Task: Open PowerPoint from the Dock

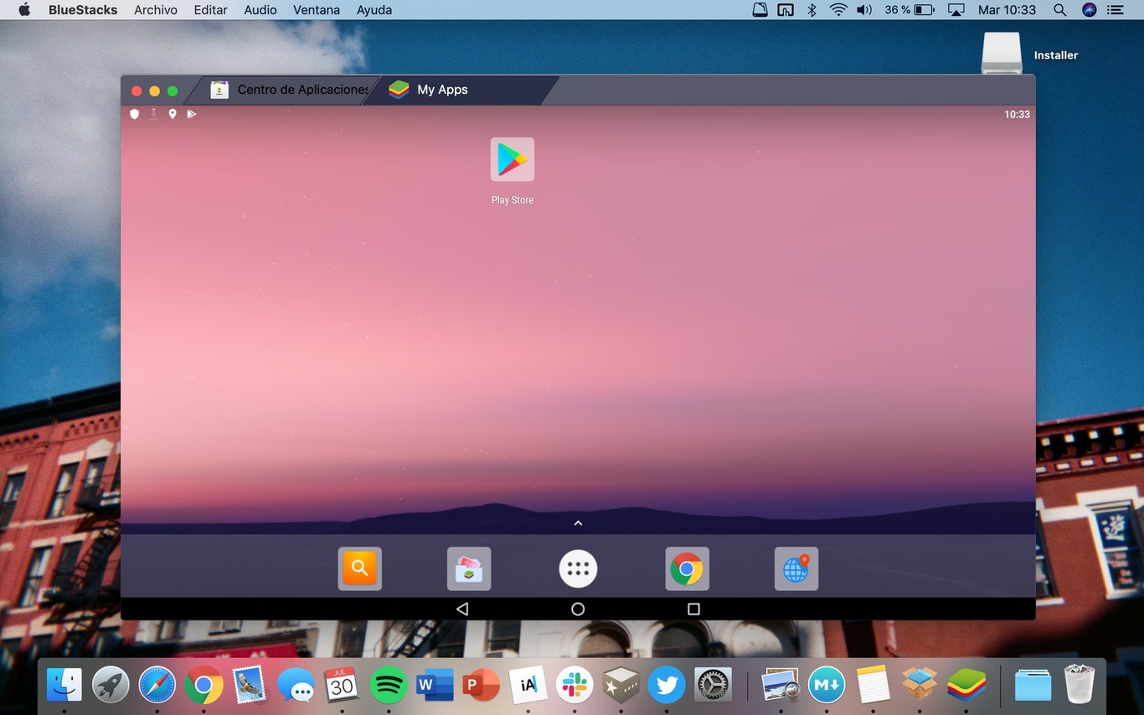Action: pos(481,685)
